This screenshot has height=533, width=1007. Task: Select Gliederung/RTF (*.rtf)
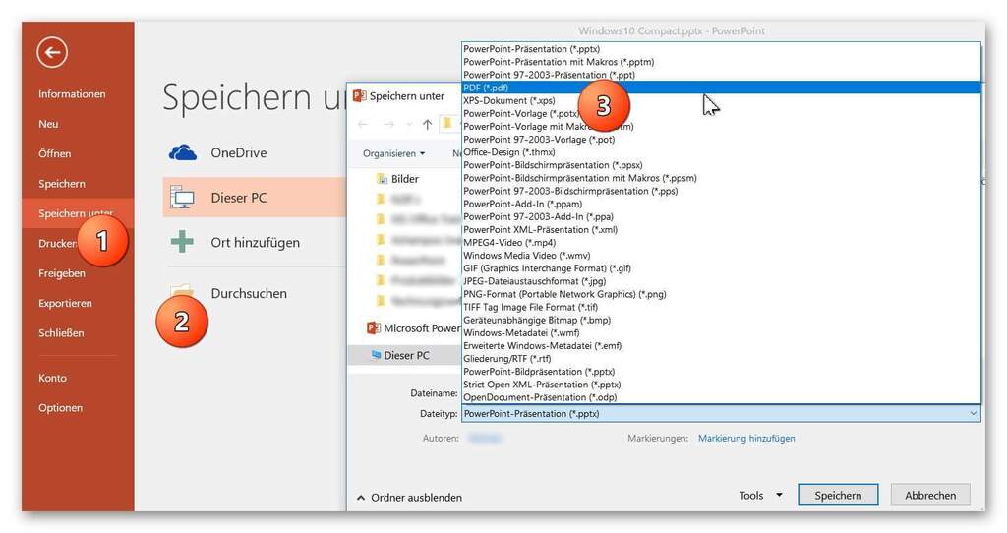[x=721, y=358]
